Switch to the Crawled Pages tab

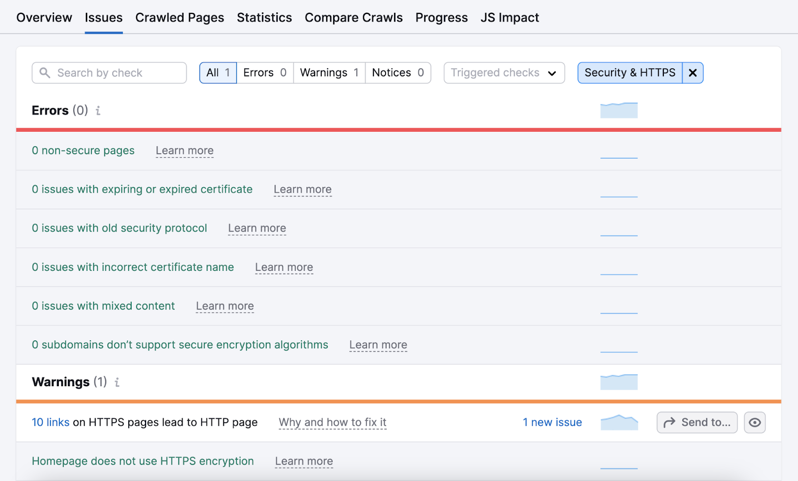pos(180,17)
